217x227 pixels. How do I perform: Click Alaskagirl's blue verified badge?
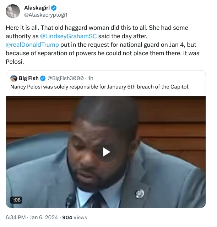(x=54, y=8)
